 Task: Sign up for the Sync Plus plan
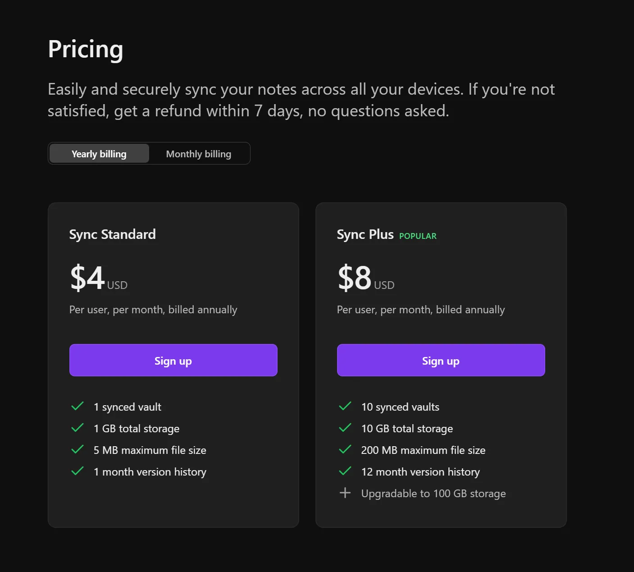pyautogui.click(x=441, y=360)
